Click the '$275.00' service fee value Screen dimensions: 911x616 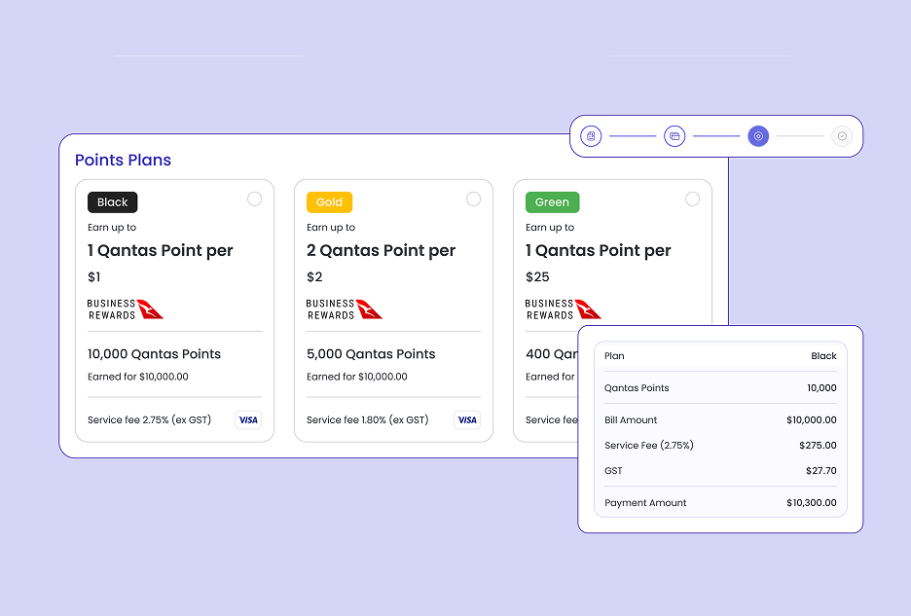[818, 445]
